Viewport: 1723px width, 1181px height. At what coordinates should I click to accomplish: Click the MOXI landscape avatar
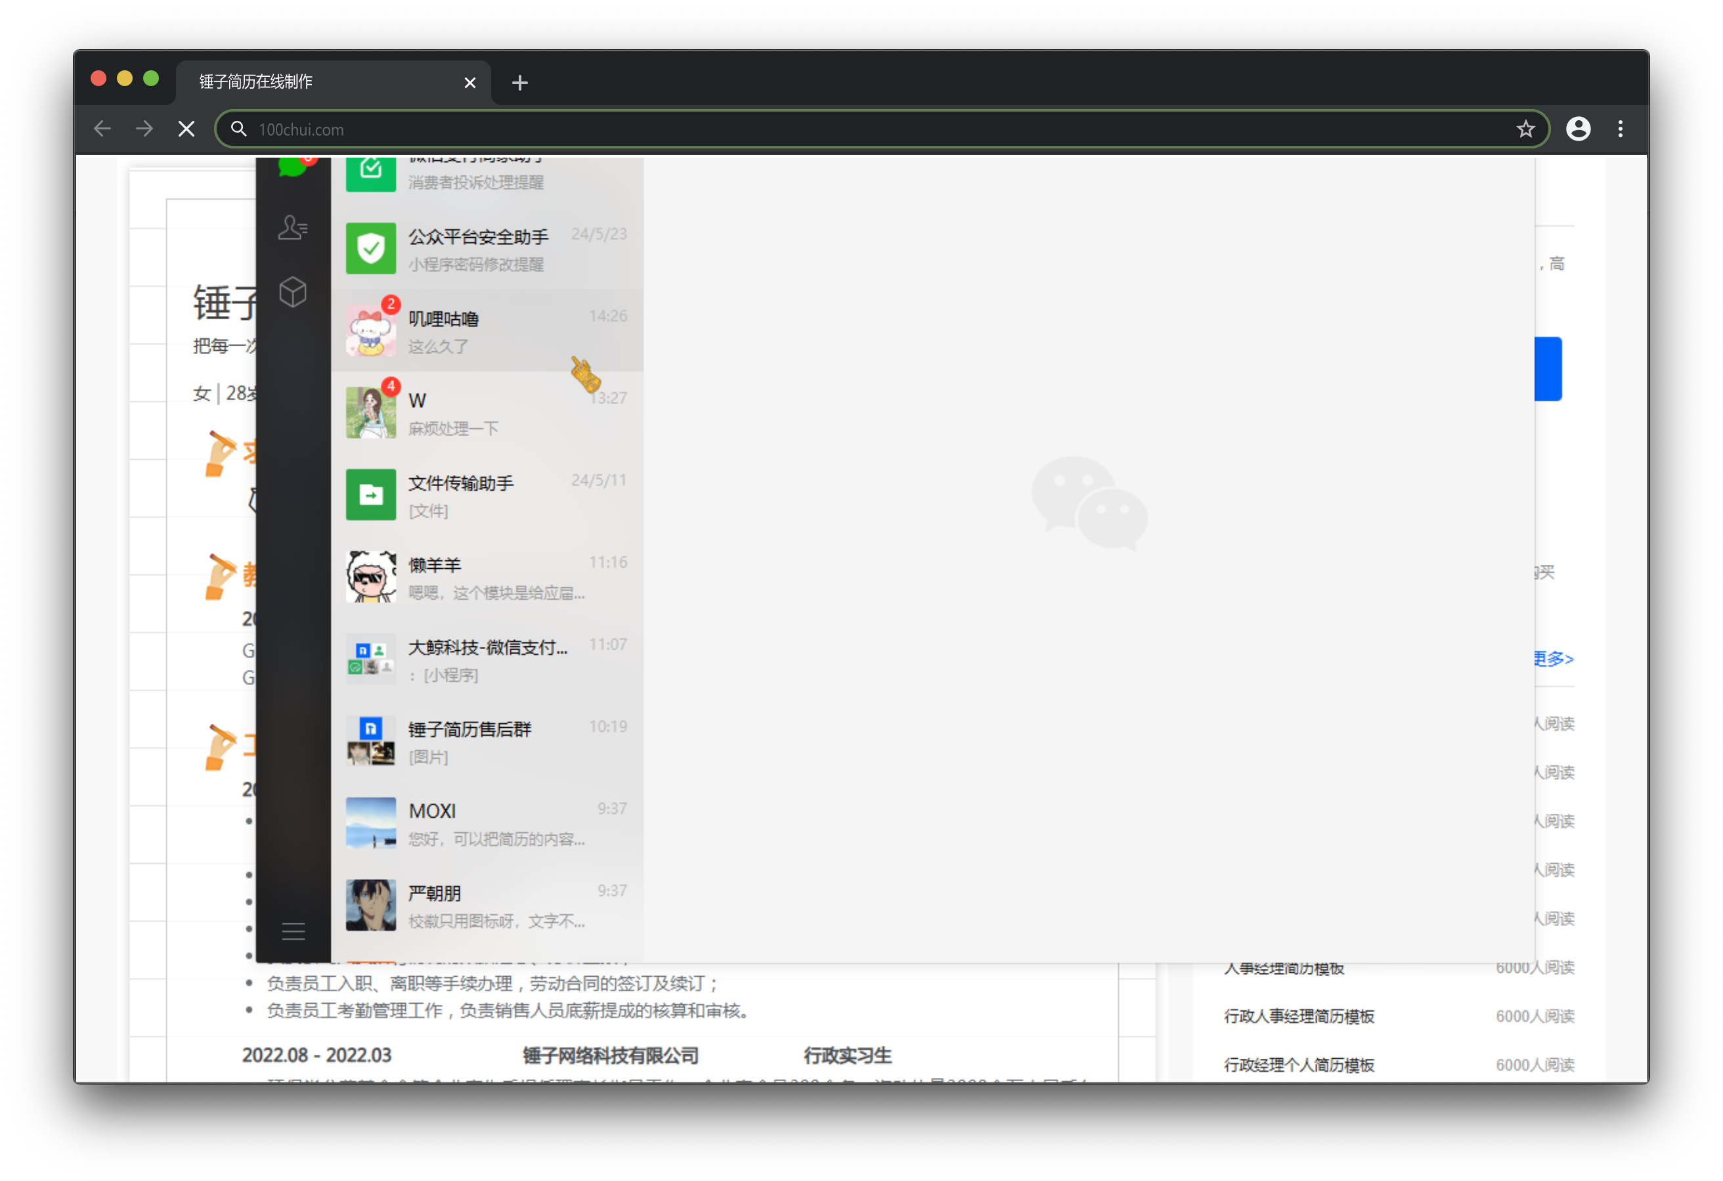click(x=371, y=823)
